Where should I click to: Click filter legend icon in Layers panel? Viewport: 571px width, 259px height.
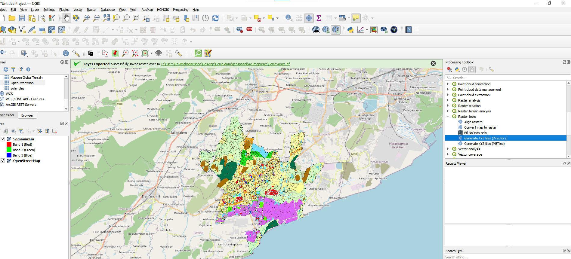21,131
